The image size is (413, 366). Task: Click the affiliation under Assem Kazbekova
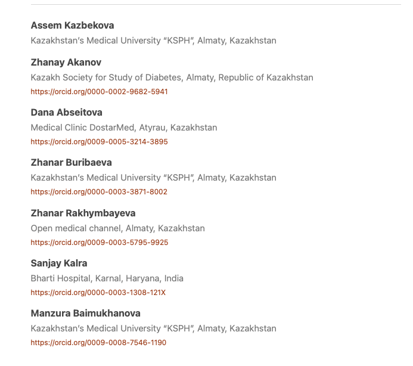153,41
